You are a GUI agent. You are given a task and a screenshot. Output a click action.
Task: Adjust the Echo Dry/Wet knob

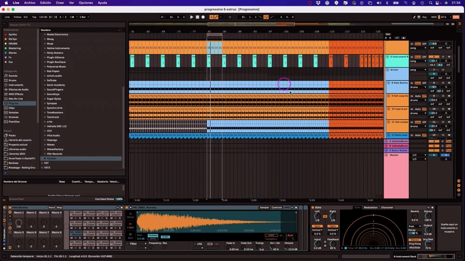pyautogui.click(x=428, y=244)
